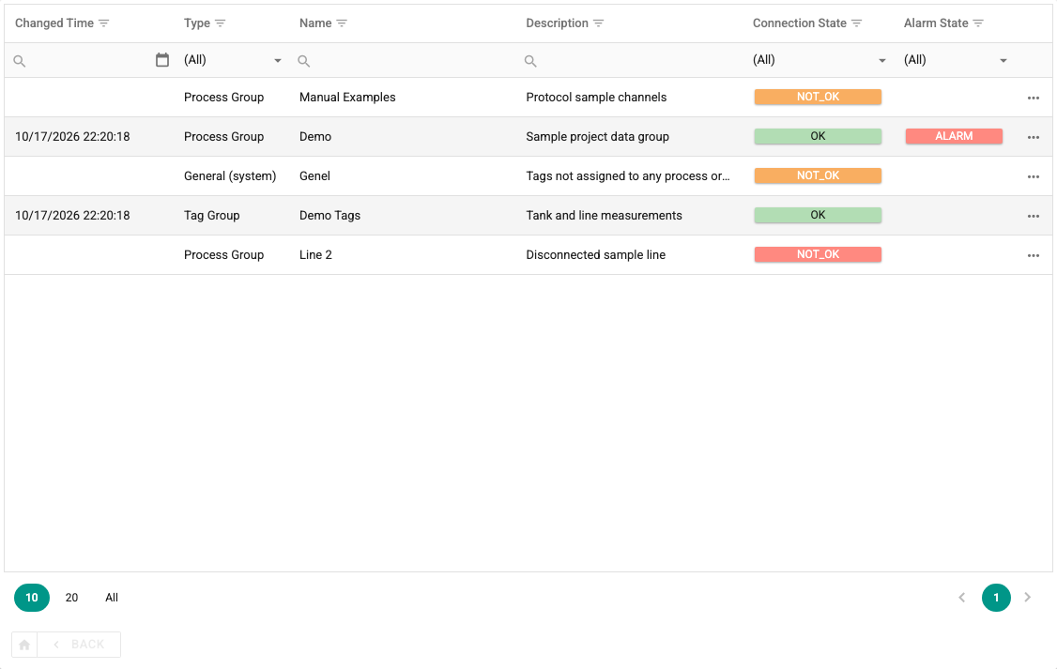
Task: Go to the next page arrow
Action: 1027,598
